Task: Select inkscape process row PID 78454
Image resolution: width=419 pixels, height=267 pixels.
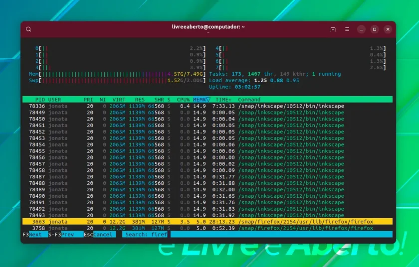Action: coord(208,144)
